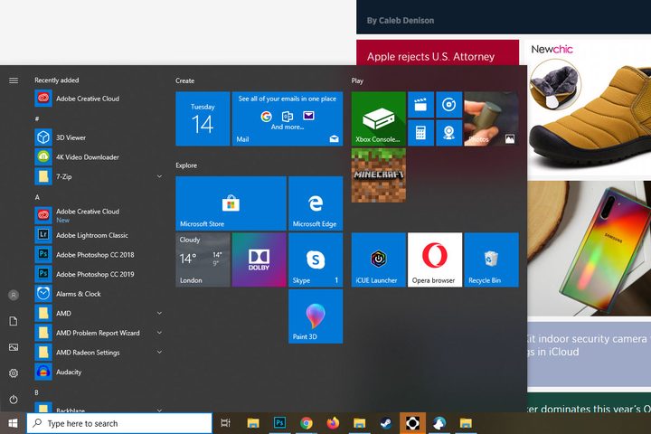The width and height of the screenshot is (651, 434).
Task: Launch the iCUE Launcher tile
Action: tap(378, 259)
